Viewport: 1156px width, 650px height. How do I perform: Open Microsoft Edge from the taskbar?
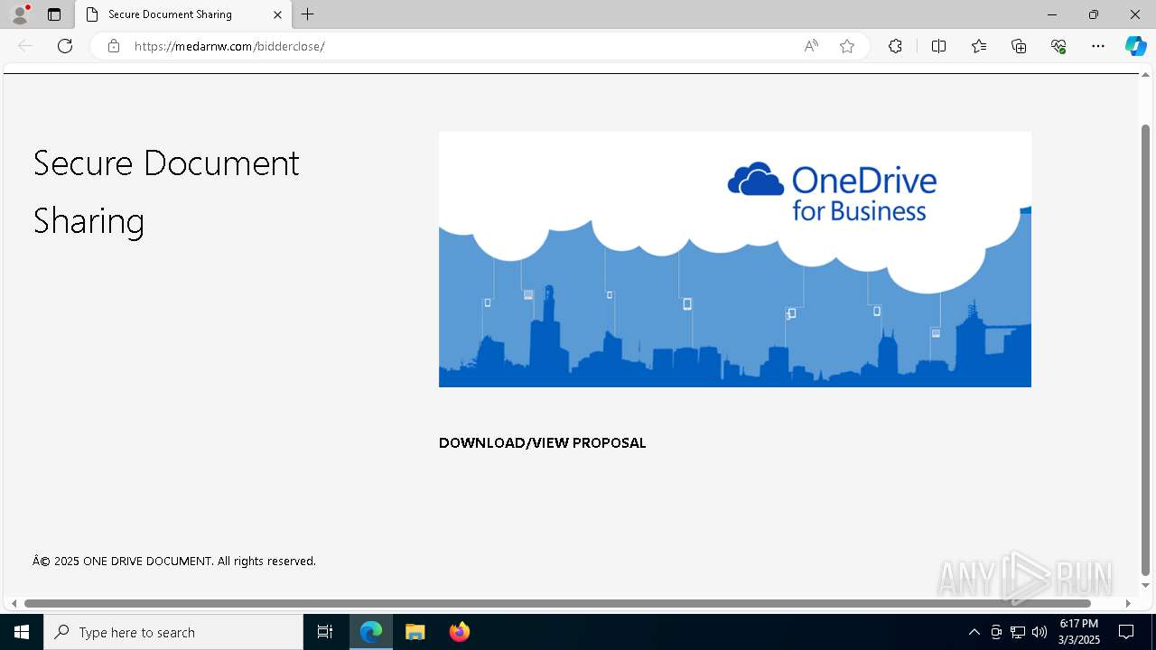371,632
